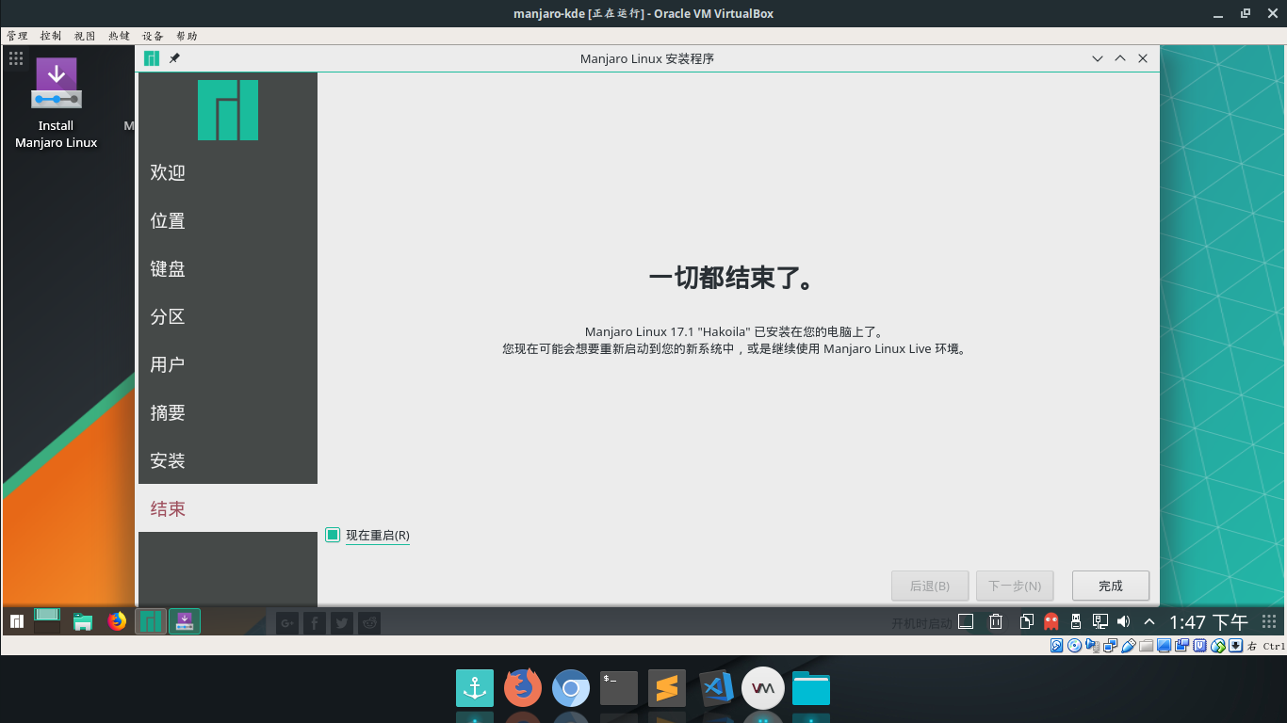Click the VirtualBox optical drive status icon
This screenshot has width=1287, height=723.
(1074, 646)
